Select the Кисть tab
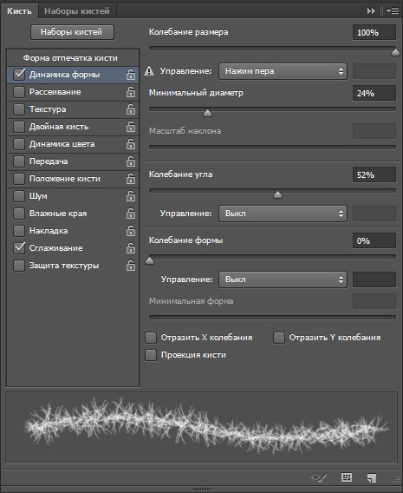The height and width of the screenshot is (493, 403). (x=19, y=11)
